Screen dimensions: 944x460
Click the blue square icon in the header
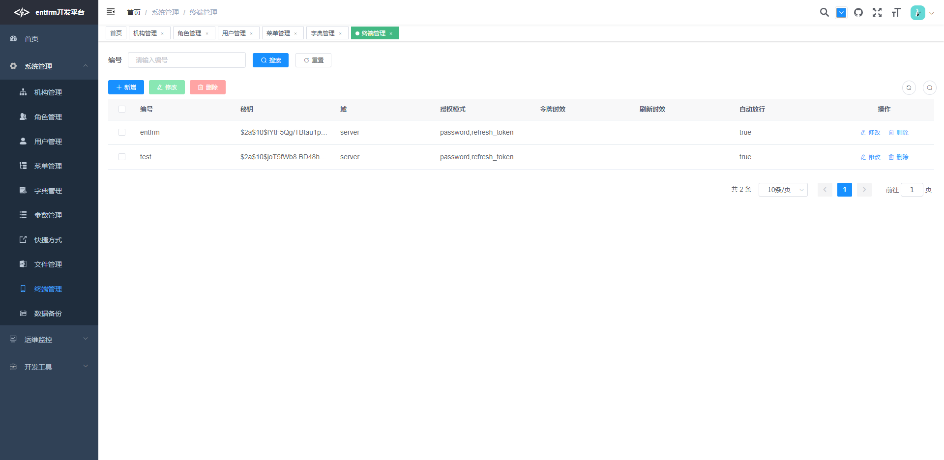pyautogui.click(x=841, y=13)
